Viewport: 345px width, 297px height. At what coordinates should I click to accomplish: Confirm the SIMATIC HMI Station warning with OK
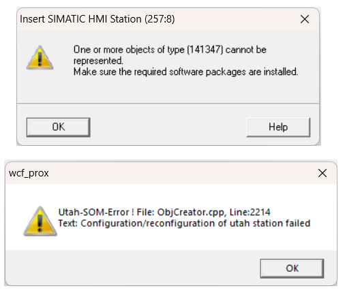coord(59,127)
